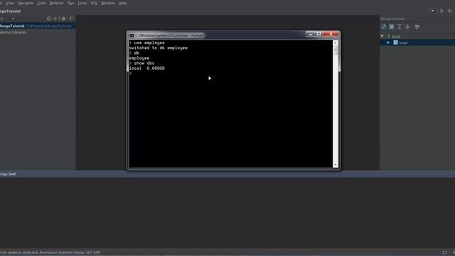Open the run configuration dropdown
Image resolution: width=455 pixels, height=256 pixels.
tap(432, 11)
